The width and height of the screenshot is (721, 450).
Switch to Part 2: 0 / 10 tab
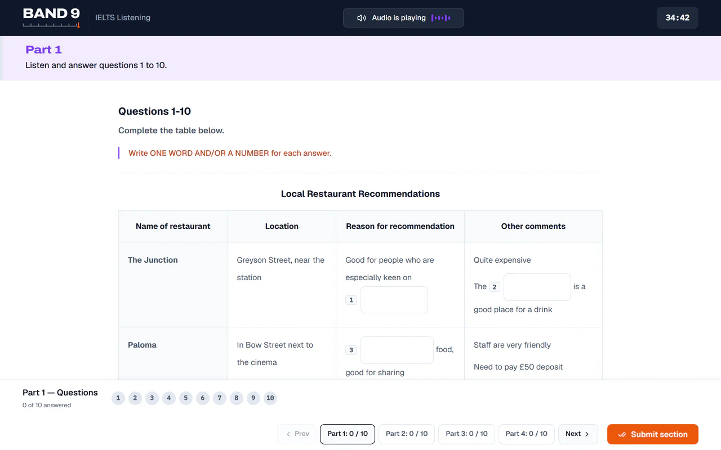pyautogui.click(x=407, y=434)
